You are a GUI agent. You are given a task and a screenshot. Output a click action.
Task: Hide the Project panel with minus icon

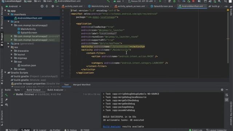58,6
